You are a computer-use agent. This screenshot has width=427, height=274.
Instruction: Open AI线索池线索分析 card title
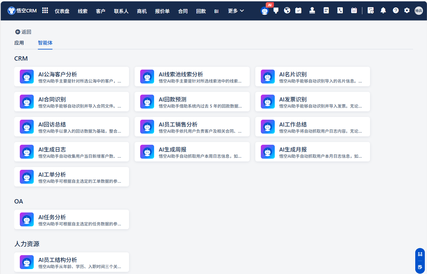181,74
